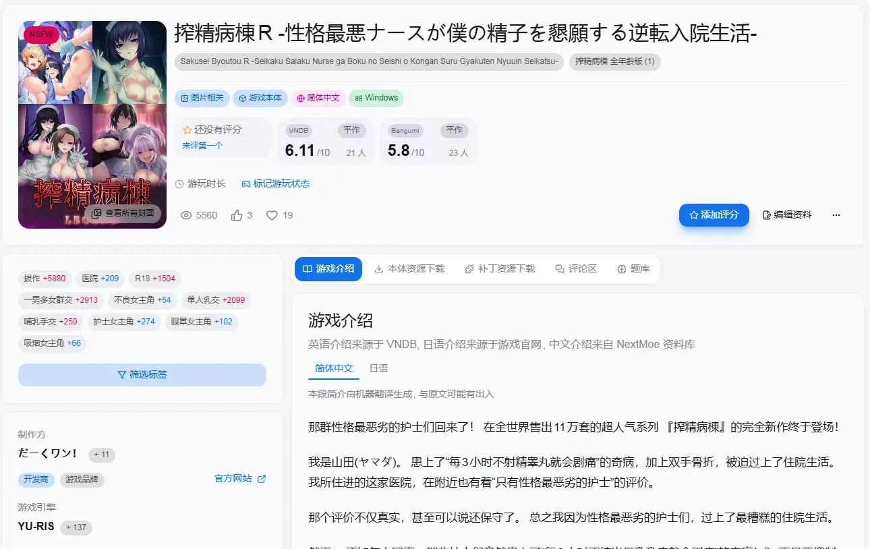The width and height of the screenshot is (870, 549).
Task: Select the Windows platform chip
Action: [x=376, y=98]
